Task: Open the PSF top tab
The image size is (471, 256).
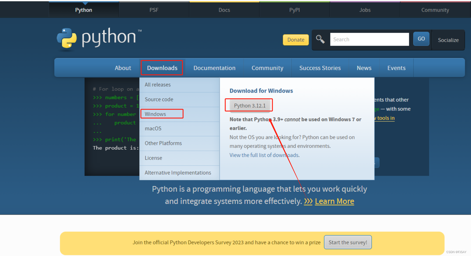Action: 154,10
